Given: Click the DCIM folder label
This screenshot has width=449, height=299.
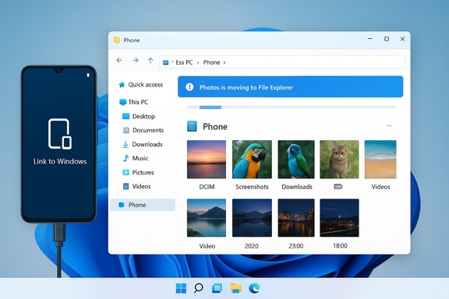Looking at the screenshot, I should click(x=207, y=187).
